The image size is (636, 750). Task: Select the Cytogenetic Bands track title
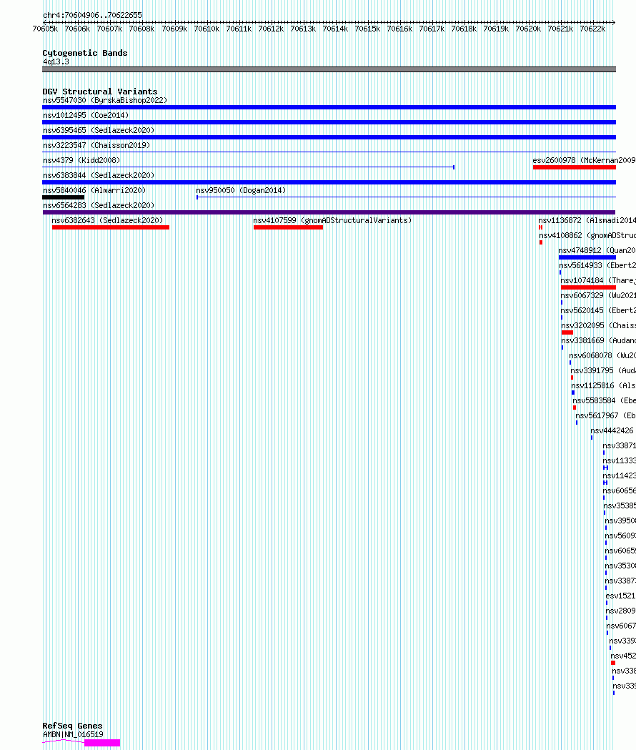[x=85, y=53]
